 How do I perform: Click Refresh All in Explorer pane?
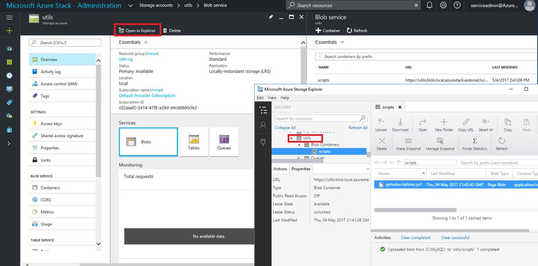(358, 127)
